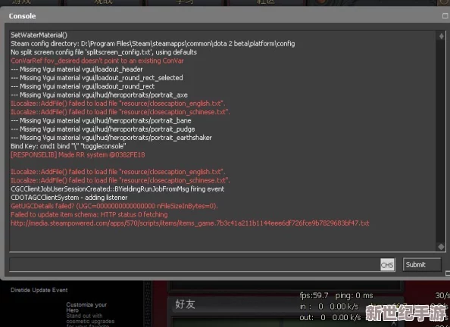Screen dimensions: 450x327
Task: Select the SetWaterMaterial() console line
Action: [x=39, y=35]
